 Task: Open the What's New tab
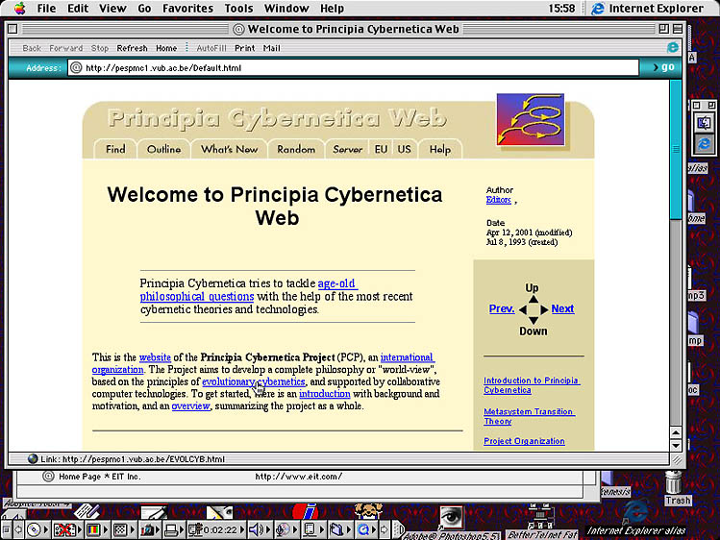[x=229, y=149]
